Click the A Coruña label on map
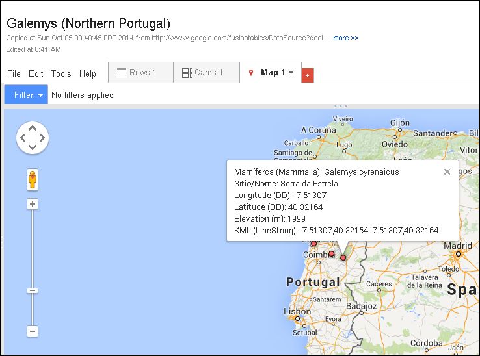The width and height of the screenshot is (480, 356). click(x=318, y=130)
